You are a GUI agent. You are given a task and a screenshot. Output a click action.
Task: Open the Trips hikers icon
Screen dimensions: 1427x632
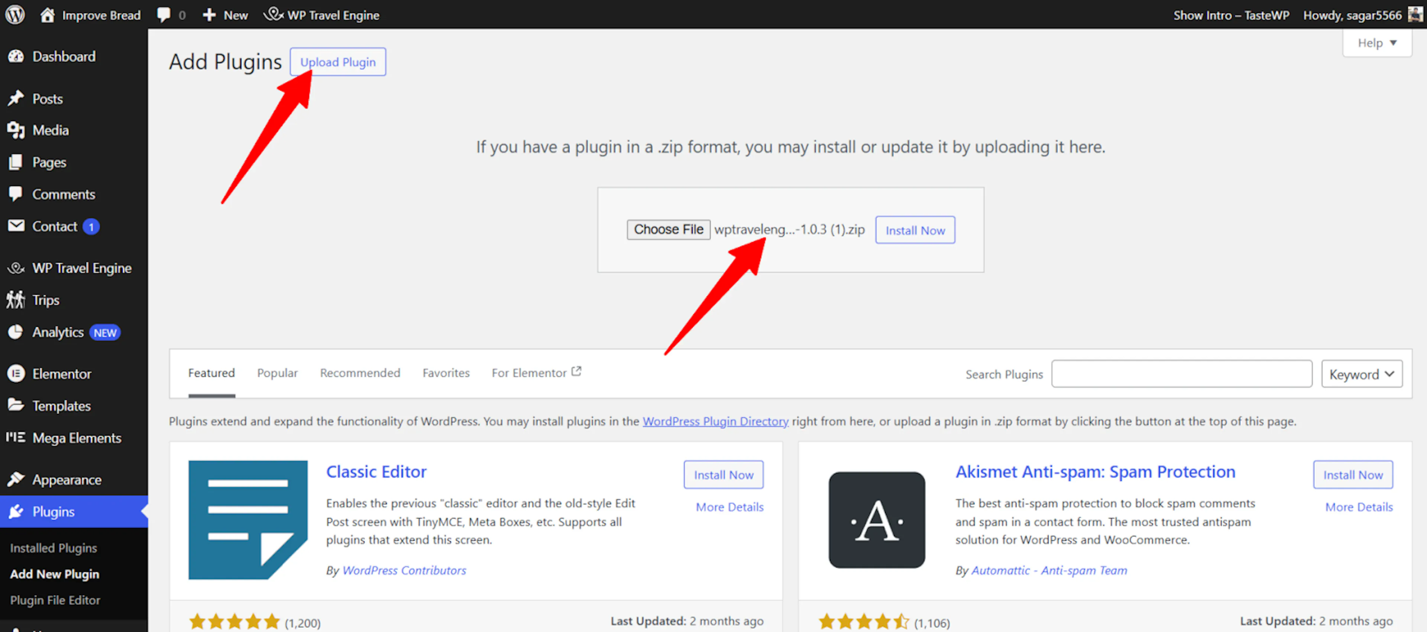[x=16, y=300]
